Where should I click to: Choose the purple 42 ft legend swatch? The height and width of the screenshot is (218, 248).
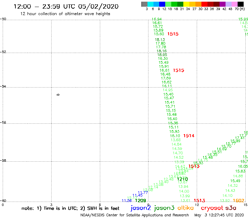tap(223, 4)
